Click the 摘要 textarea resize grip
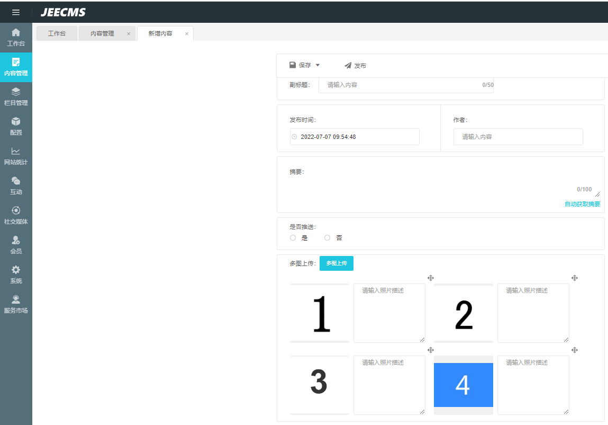 tap(597, 194)
